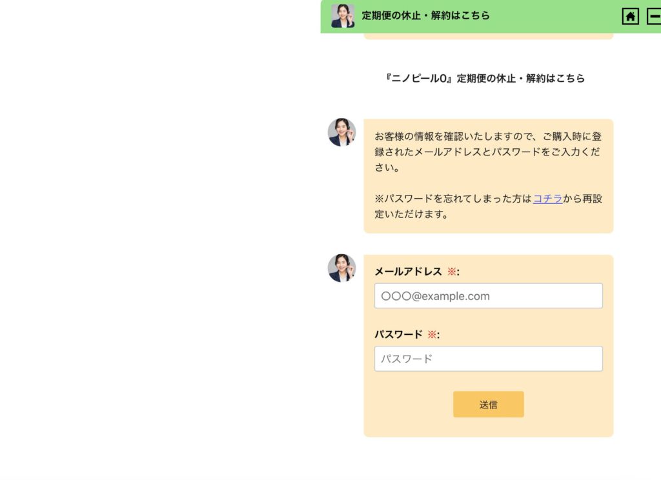Submit the form with 送信 button
The width and height of the screenshot is (661, 480).
pyautogui.click(x=488, y=405)
